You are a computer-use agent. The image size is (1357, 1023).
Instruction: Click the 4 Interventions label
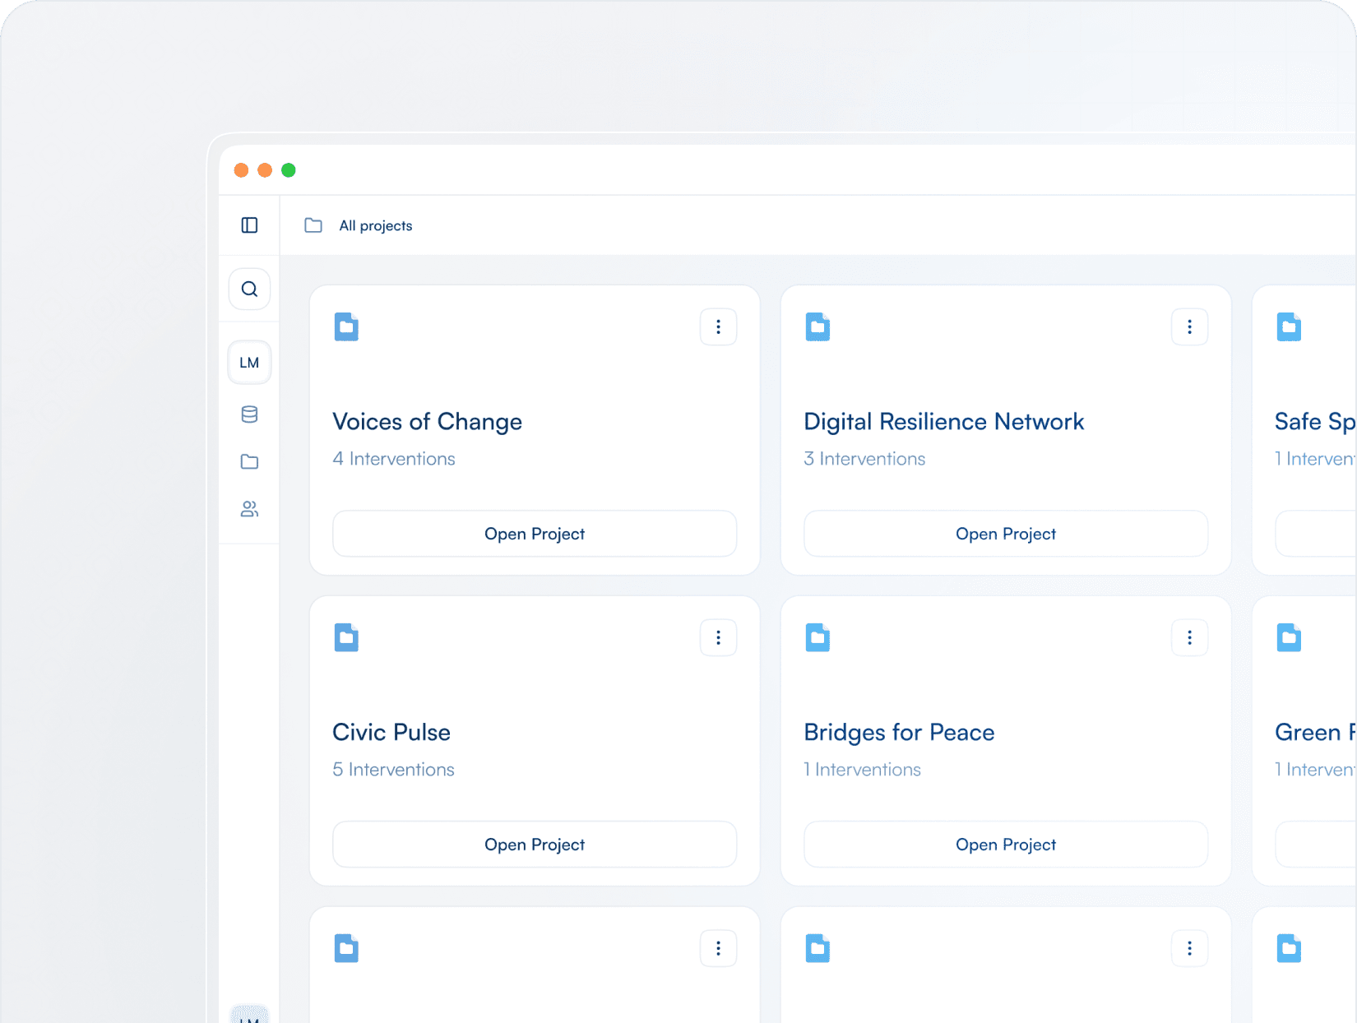(x=394, y=459)
